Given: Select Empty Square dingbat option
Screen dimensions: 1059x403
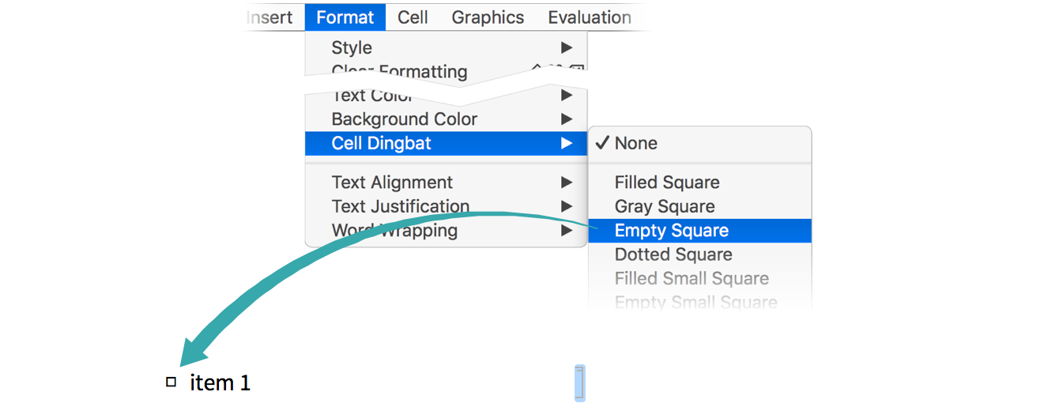Looking at the screenshot, I should click(672, 231).
